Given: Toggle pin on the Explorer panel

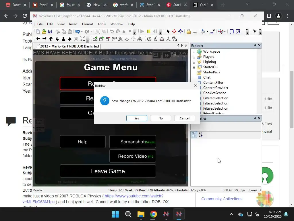Looking at the screenshot, I should (255, 45).
